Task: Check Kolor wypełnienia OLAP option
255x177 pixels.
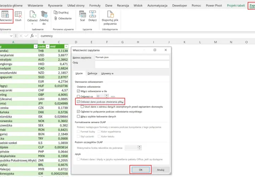Action: coord(99,131)
